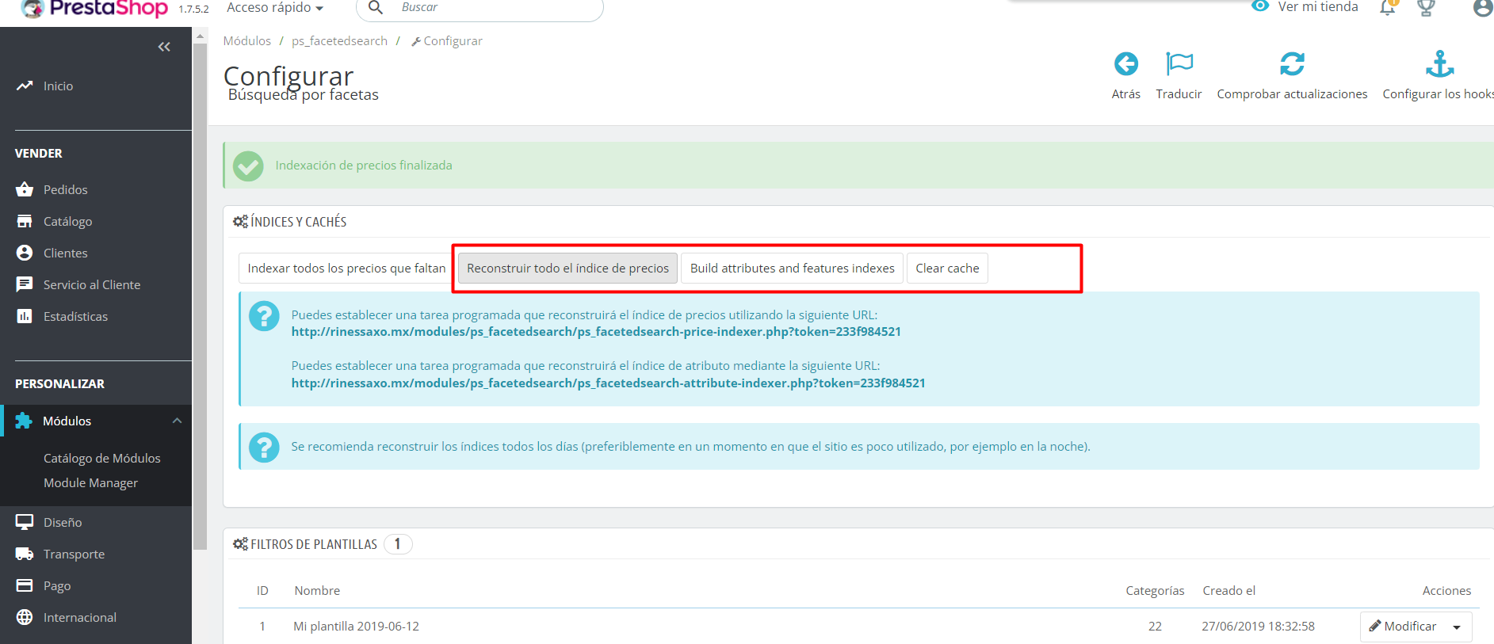Click the Atrás back arrow icon
This screenshot has height=644, width=1494.
(1125, 63)
